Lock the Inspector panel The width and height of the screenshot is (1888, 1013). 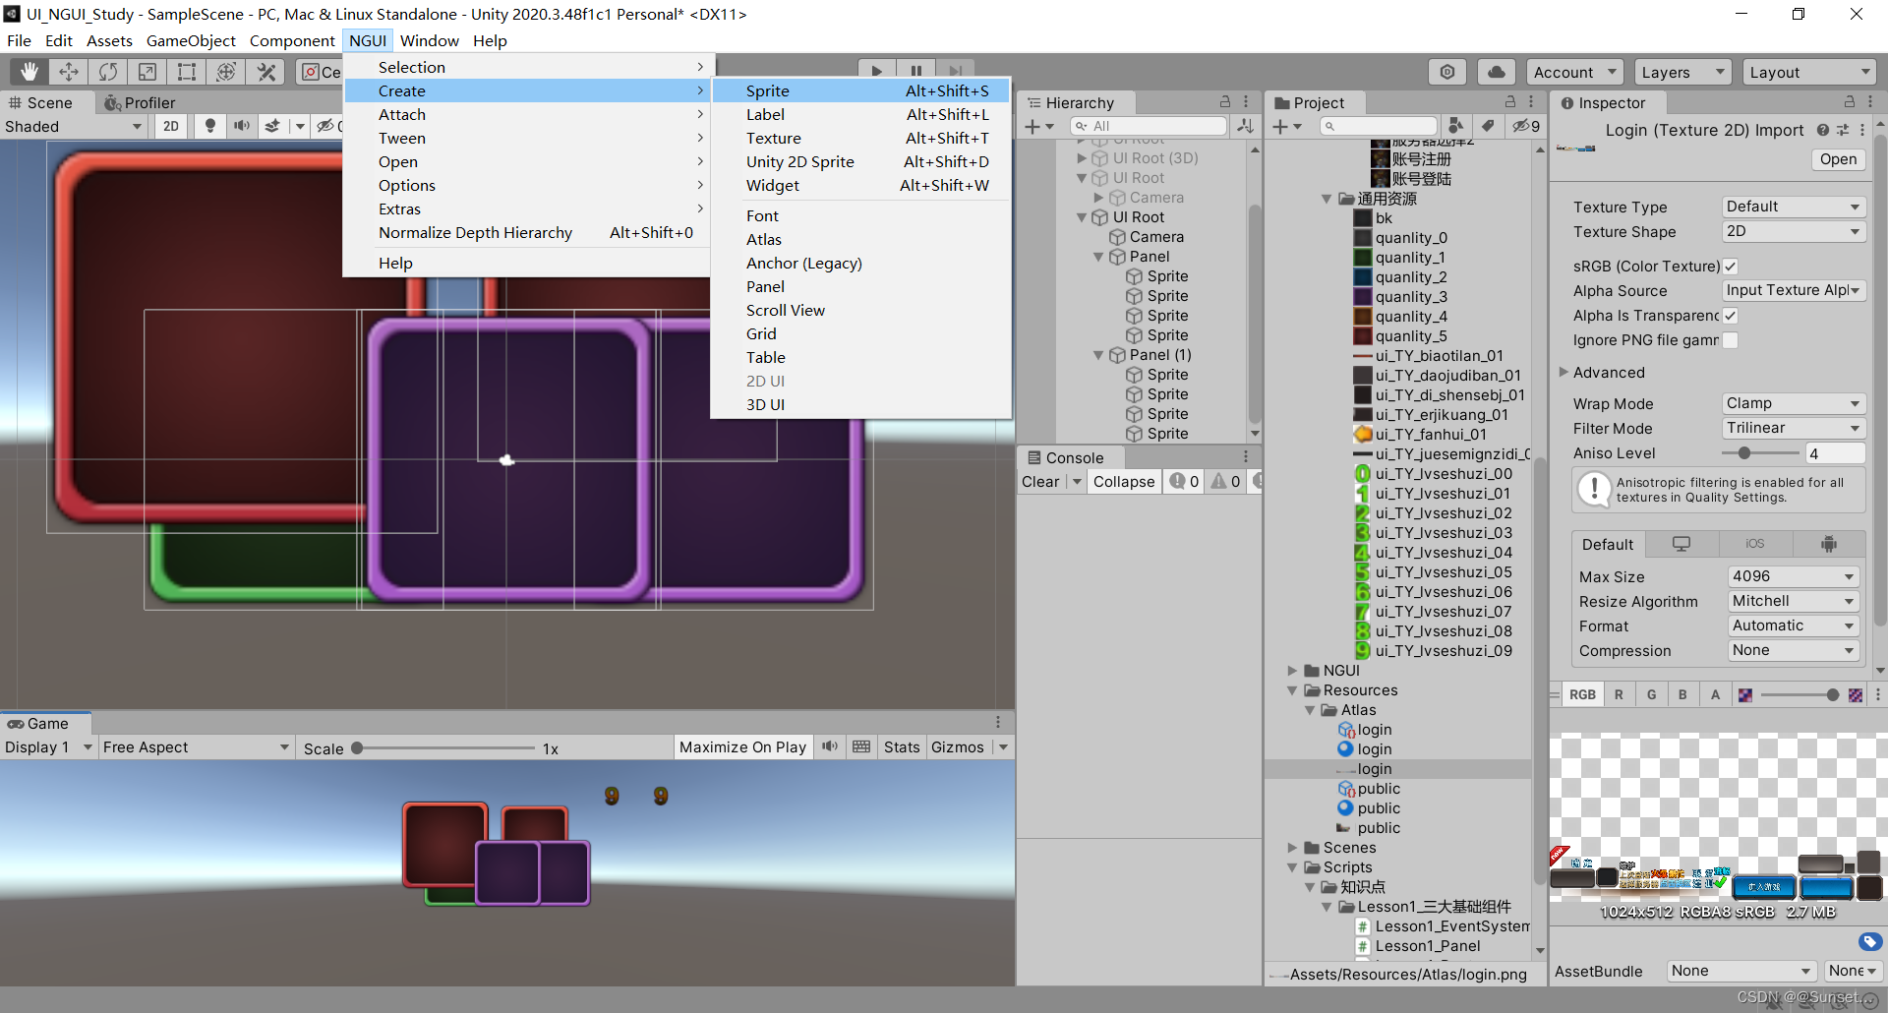click(1850, 102)
